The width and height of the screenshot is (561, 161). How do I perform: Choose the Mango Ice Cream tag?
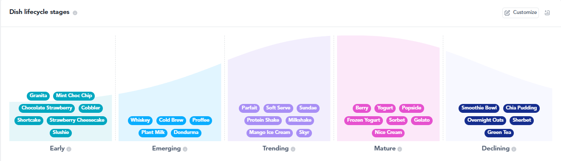tap(270, 133)
